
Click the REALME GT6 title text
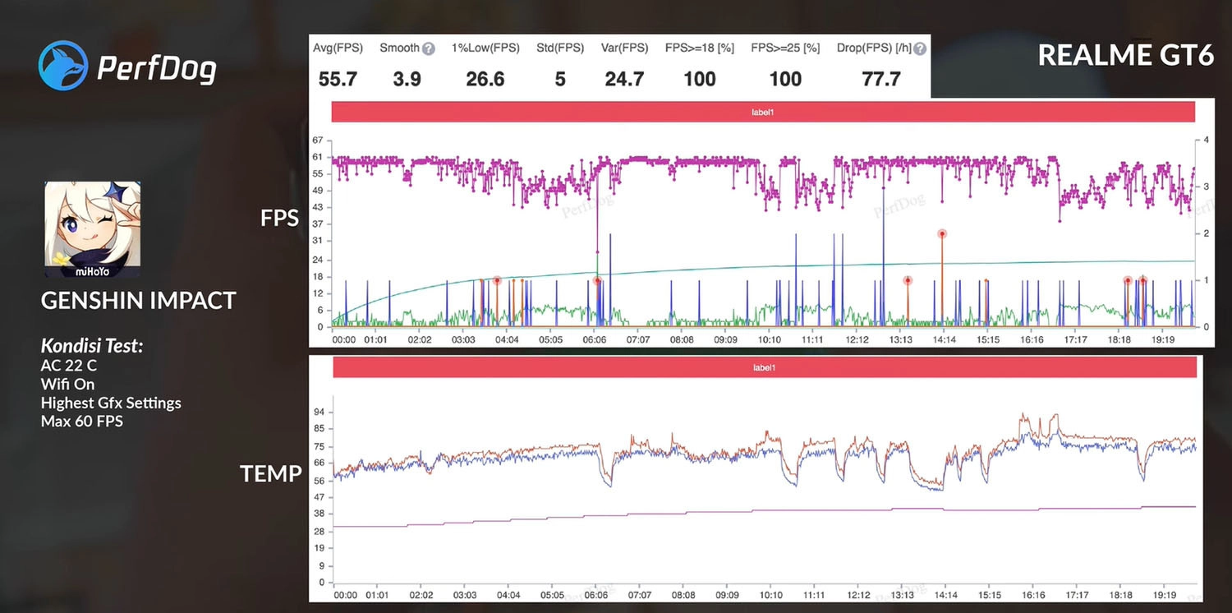[1125, 55]
